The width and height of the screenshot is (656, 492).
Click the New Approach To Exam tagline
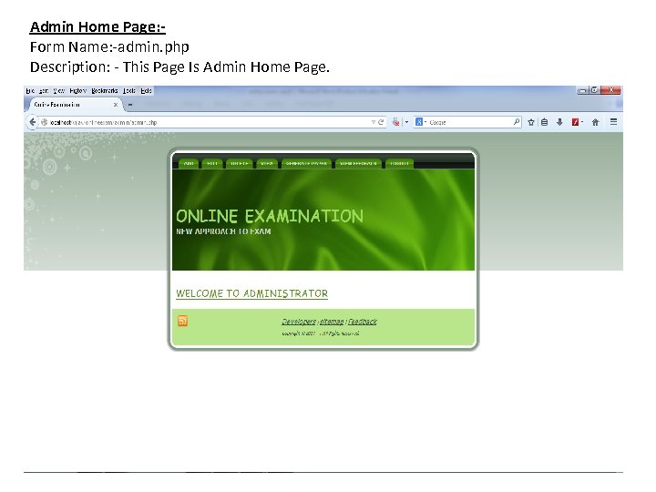click(x=223, y=231)
